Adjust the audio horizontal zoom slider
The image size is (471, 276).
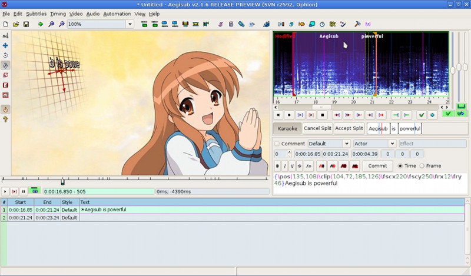pyautogui.click(x=453, y=70)
